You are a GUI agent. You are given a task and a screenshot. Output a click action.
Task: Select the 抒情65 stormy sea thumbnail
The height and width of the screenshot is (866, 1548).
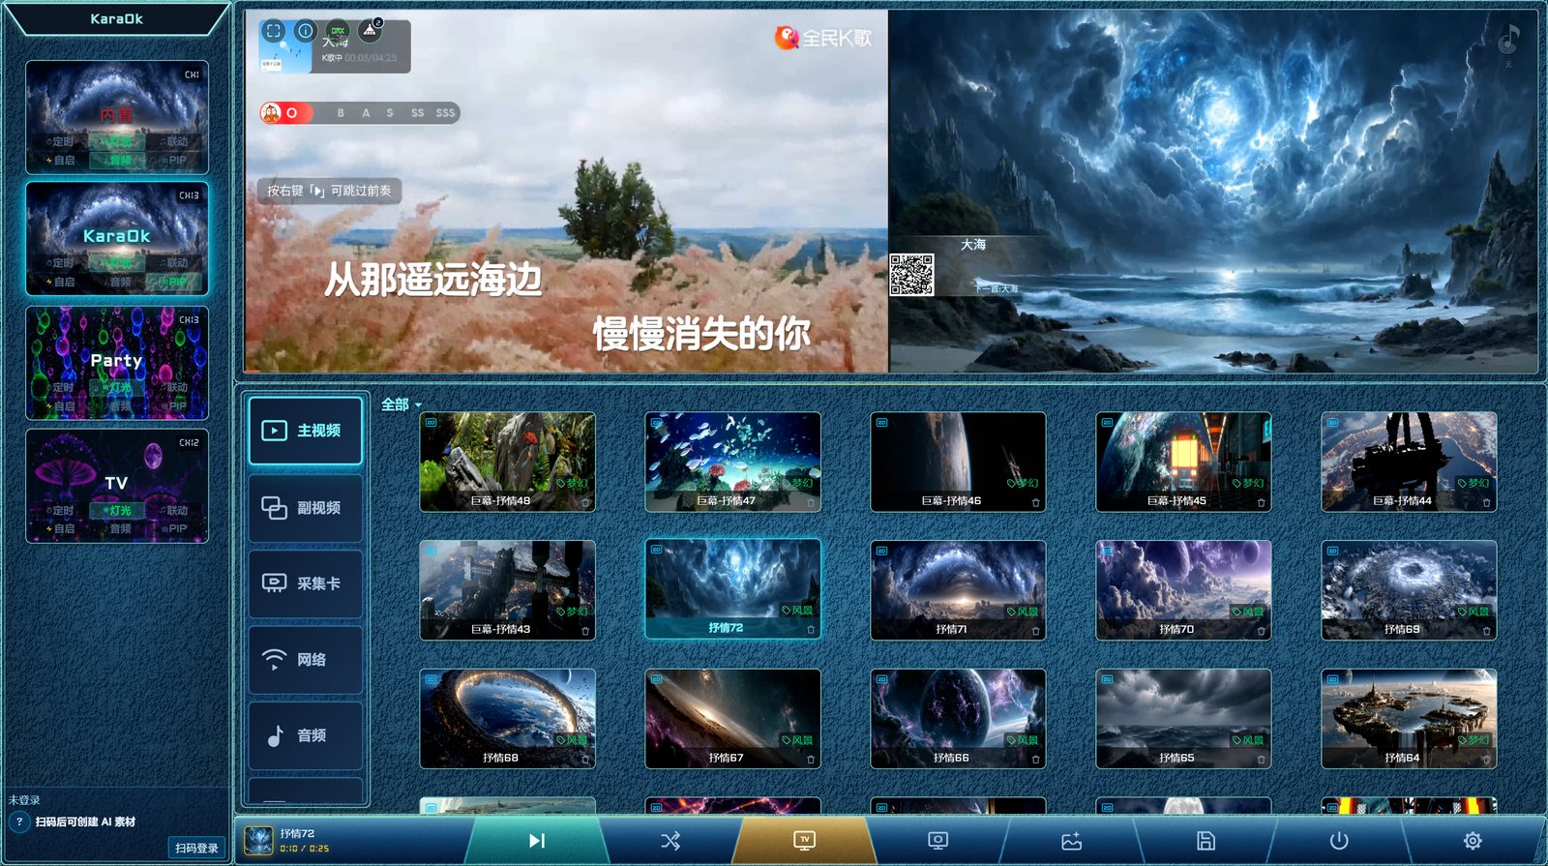1183,719
